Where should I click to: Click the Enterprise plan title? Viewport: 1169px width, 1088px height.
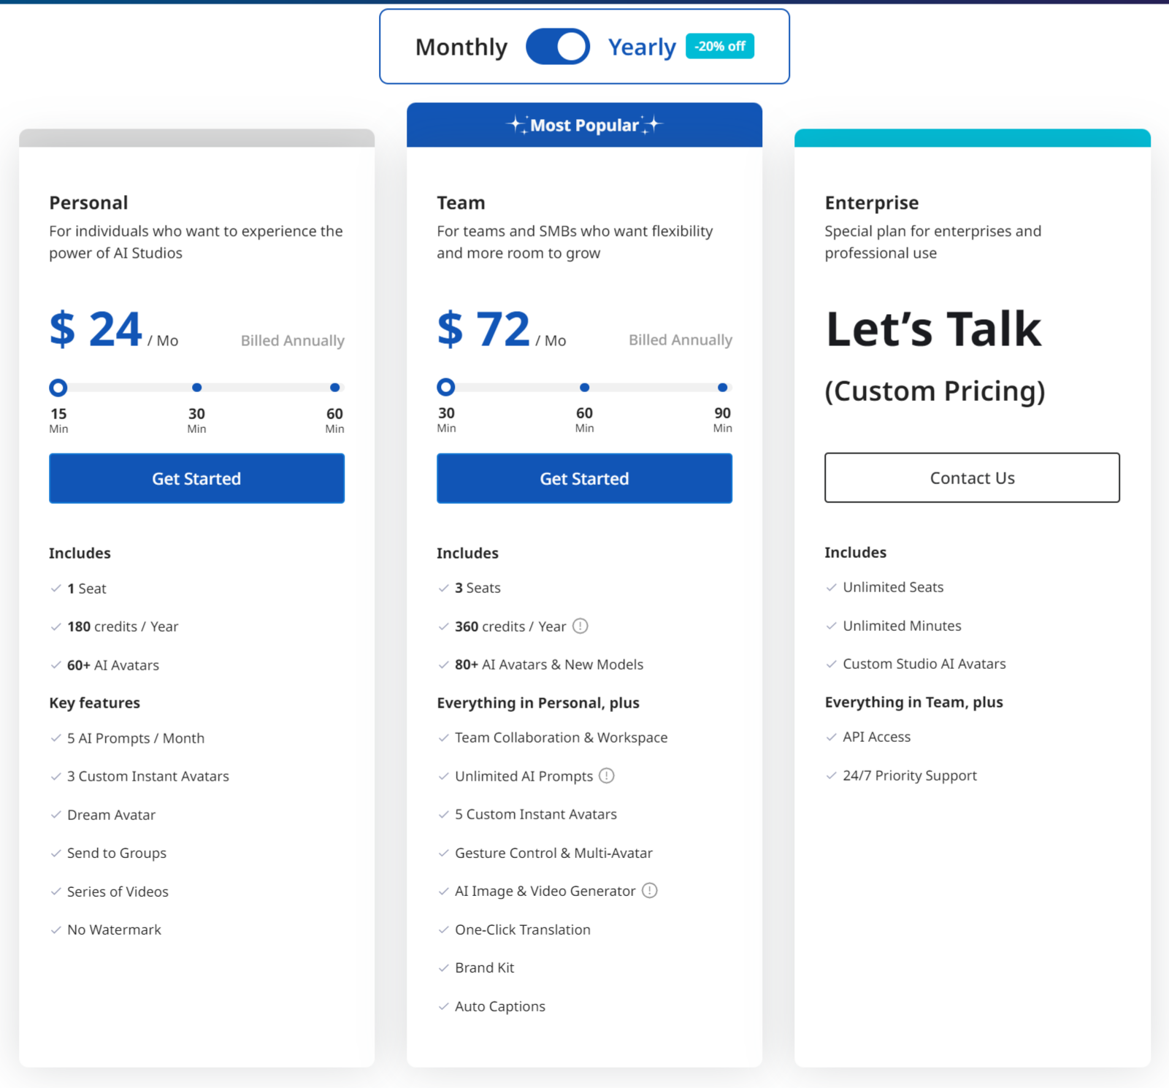tap(872, 202)
